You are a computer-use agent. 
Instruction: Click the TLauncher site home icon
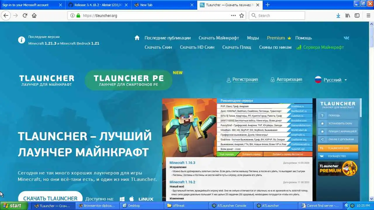(x=137, y=38)
